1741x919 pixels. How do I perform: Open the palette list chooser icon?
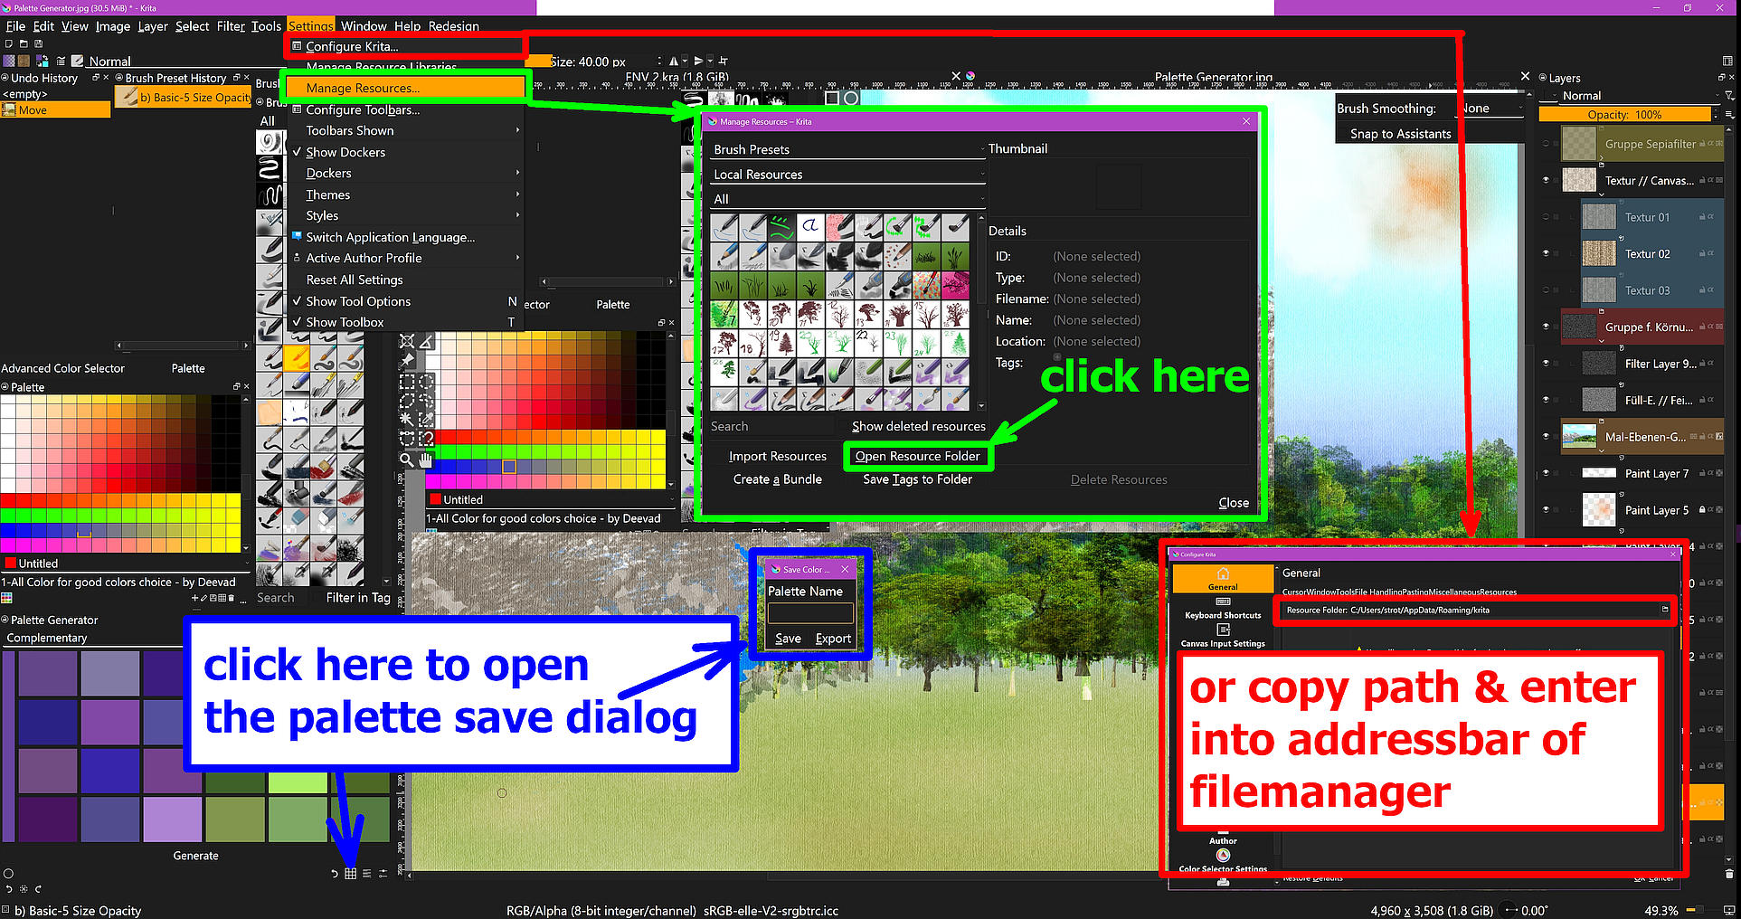point(6,598)
